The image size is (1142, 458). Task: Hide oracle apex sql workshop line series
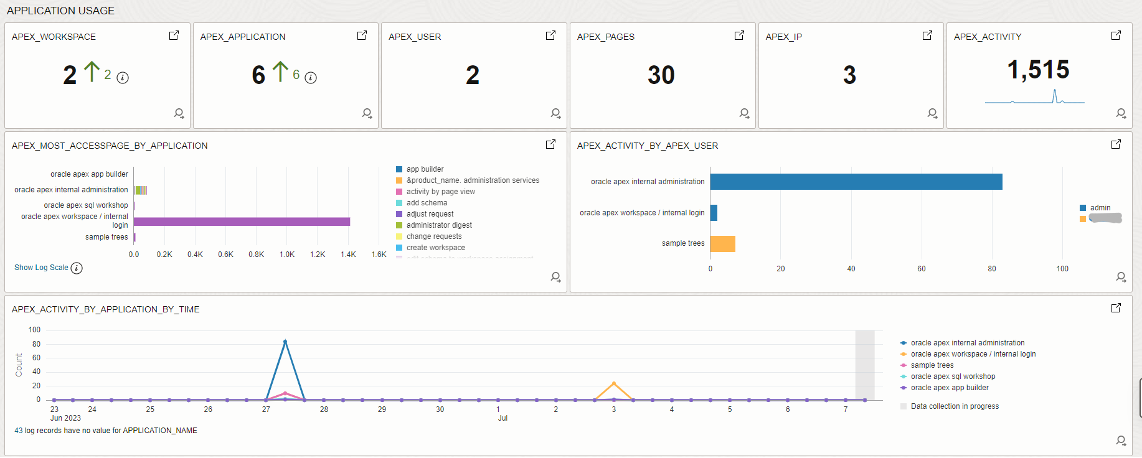click(952, 376)
